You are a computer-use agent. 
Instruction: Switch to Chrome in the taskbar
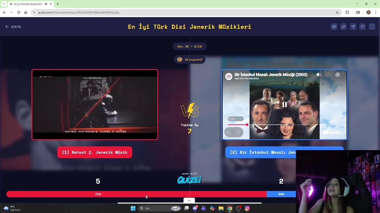point(229,208)
